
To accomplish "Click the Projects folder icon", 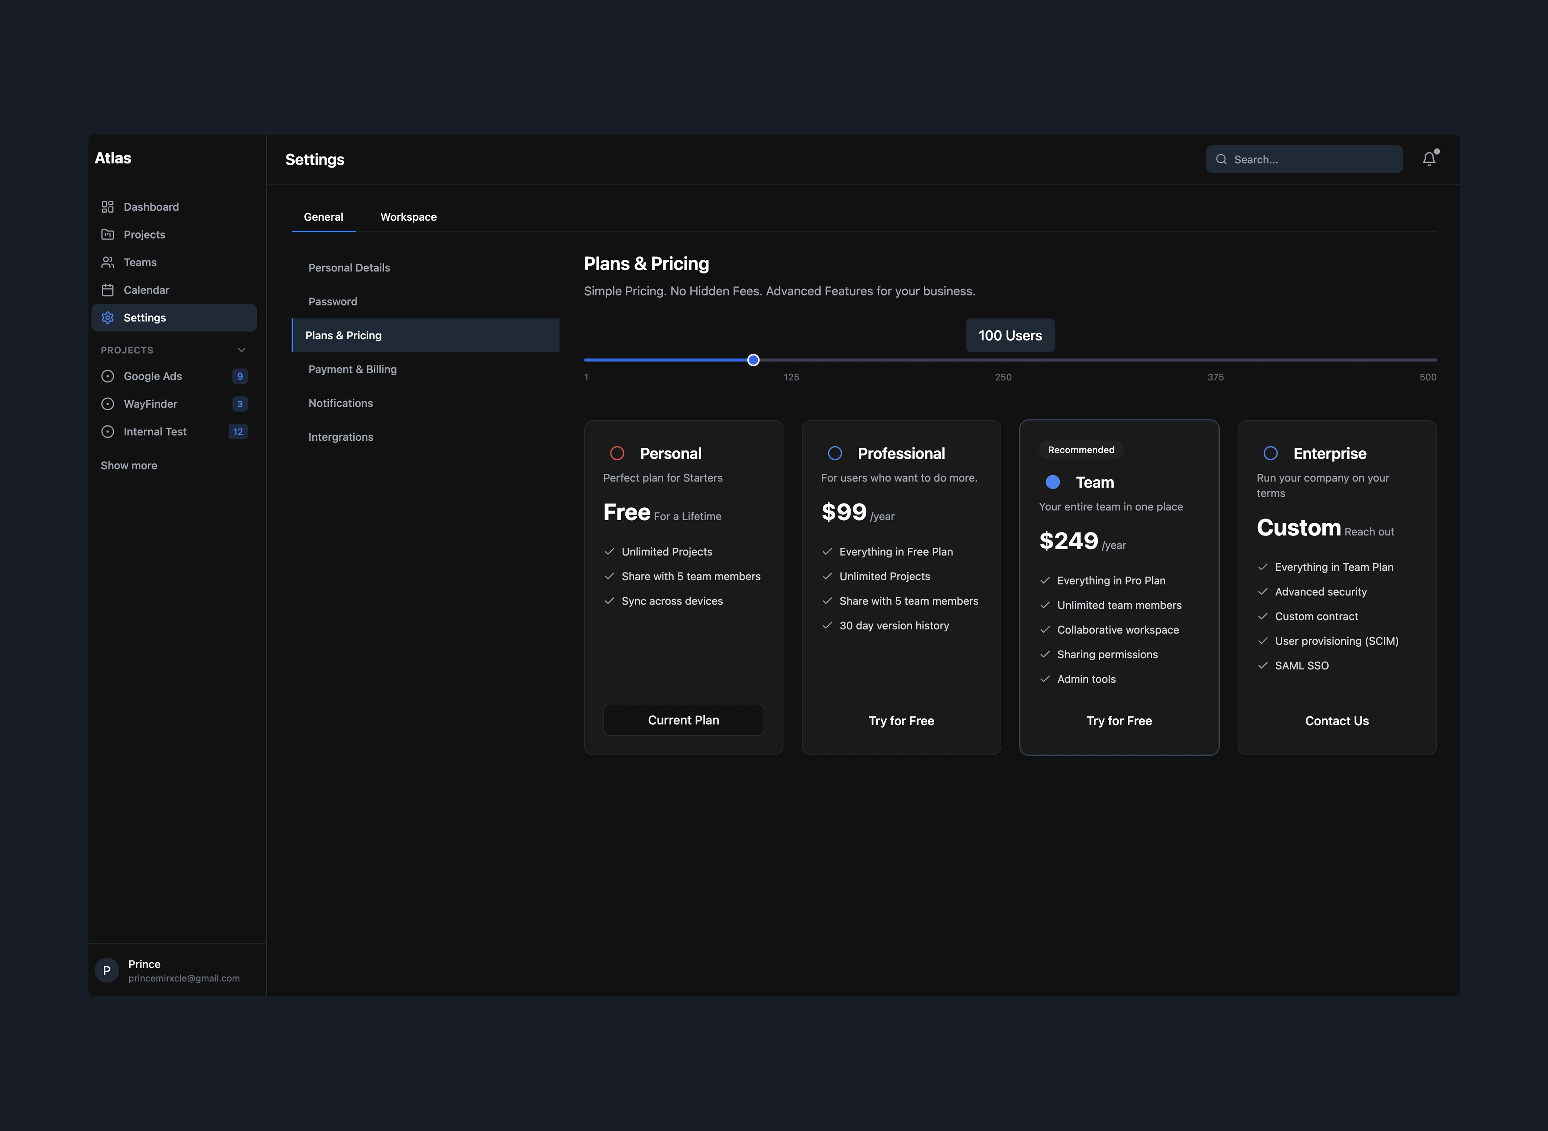I will tap(107, 234).
